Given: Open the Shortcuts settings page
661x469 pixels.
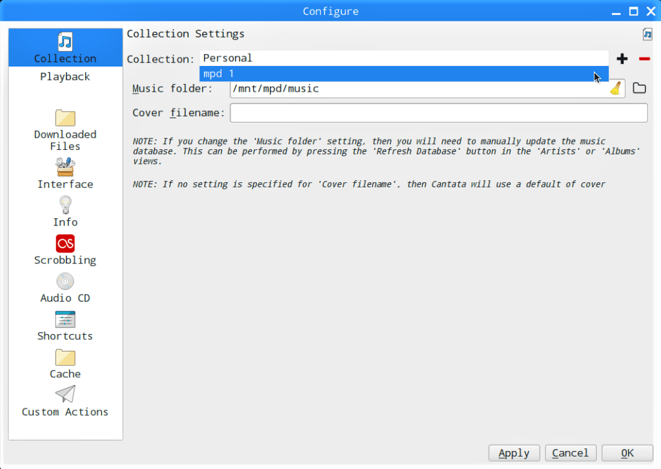Looking at the screenshot, I should tap(65, 326).
